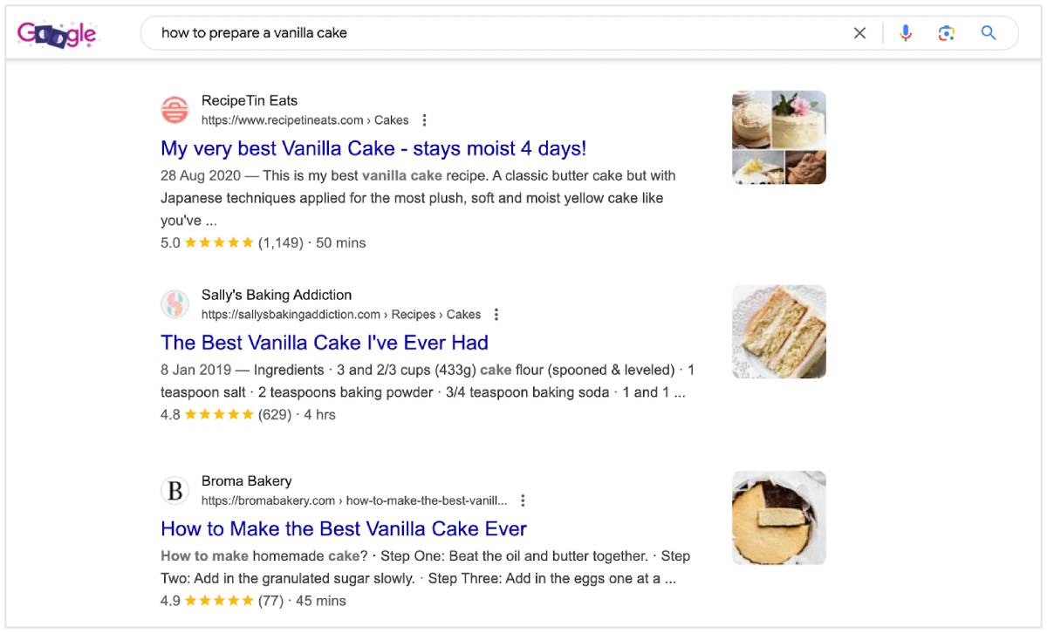The height and width of the screenshot is (633, 1047).
Task: Open more options for Sally's Baking result
Action: [496, 315]
